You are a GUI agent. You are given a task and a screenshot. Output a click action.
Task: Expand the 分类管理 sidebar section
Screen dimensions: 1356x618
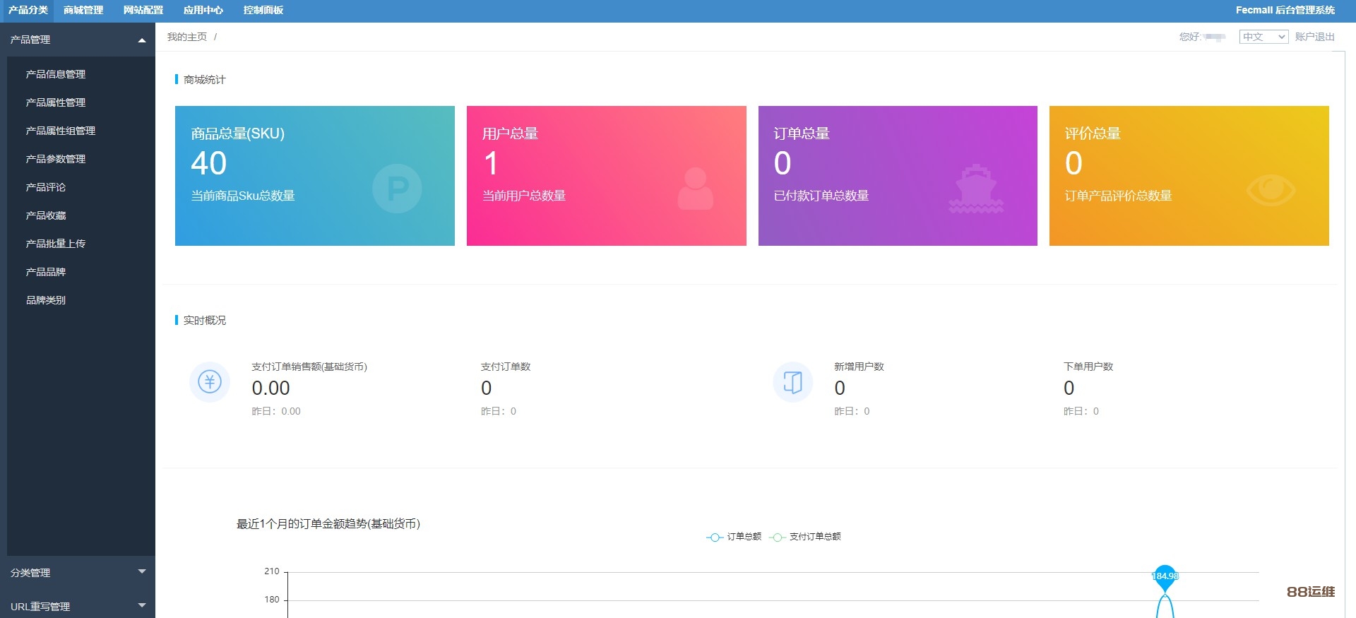click(78, 572)
